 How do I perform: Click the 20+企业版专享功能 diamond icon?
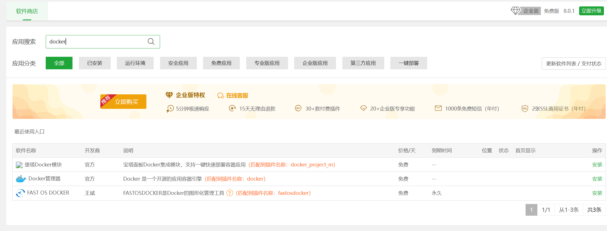(363, 108)
